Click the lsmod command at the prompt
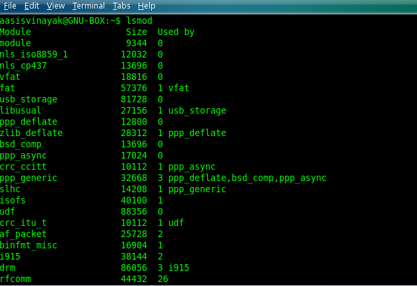The width and height of the screenshot is (417, 286). (139, 20)
